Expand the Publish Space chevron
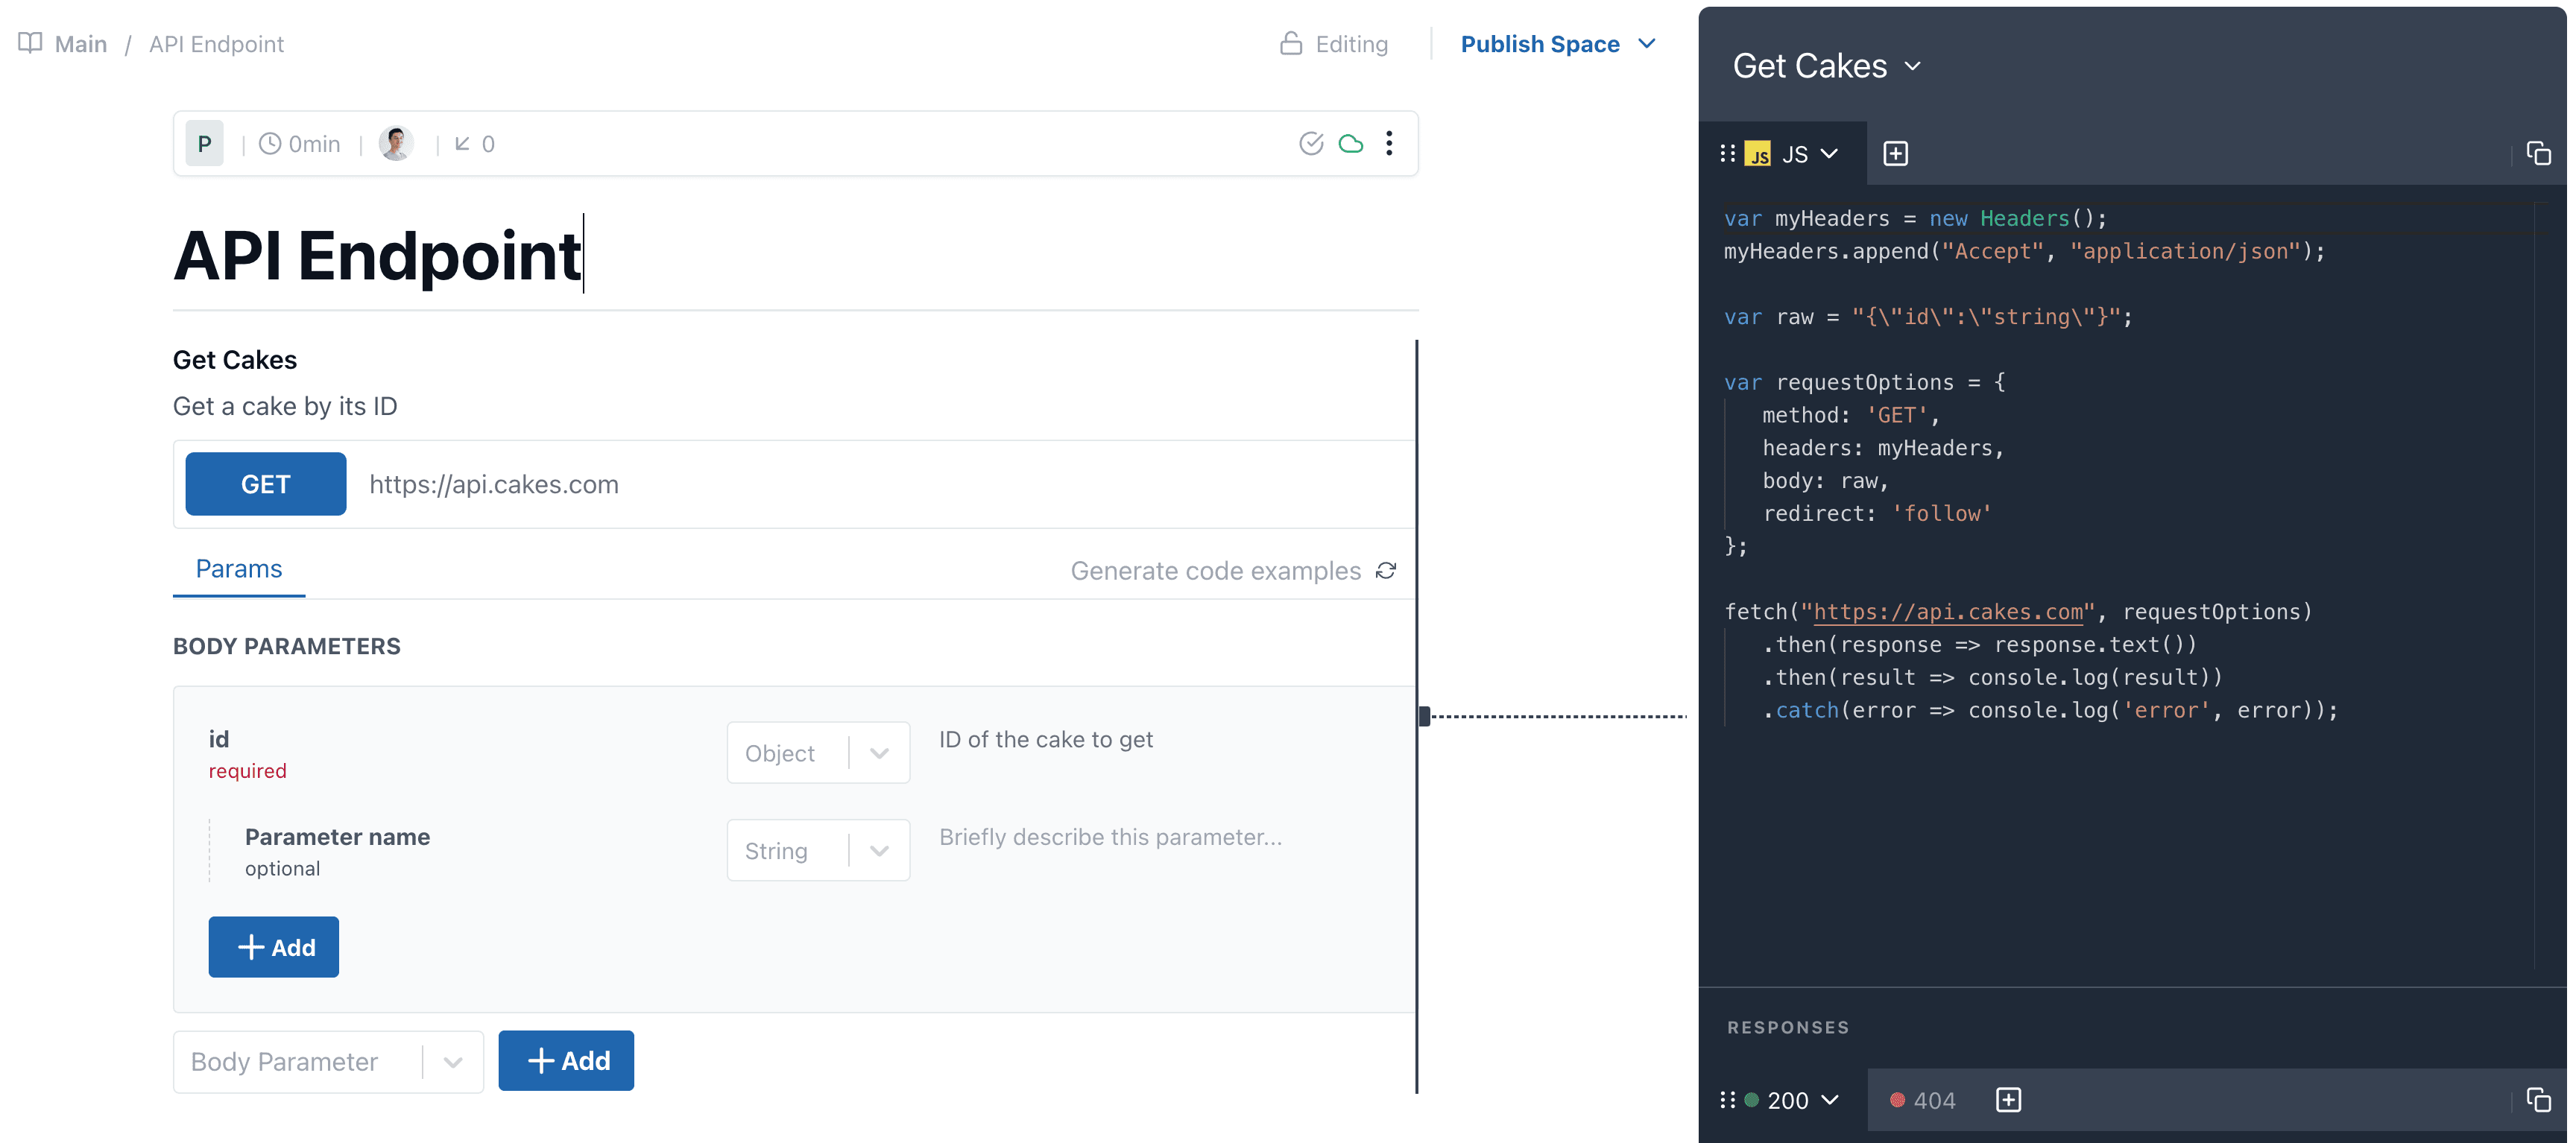 click(x=1646, y=44)
